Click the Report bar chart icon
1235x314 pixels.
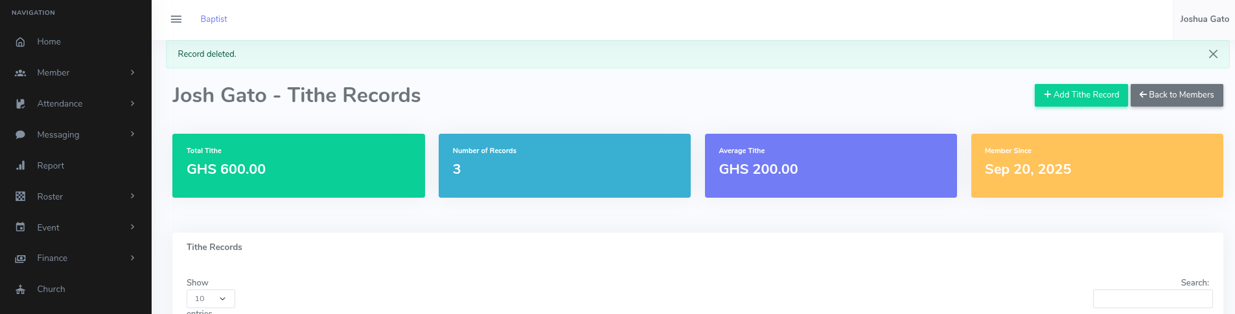click(21, 166)
